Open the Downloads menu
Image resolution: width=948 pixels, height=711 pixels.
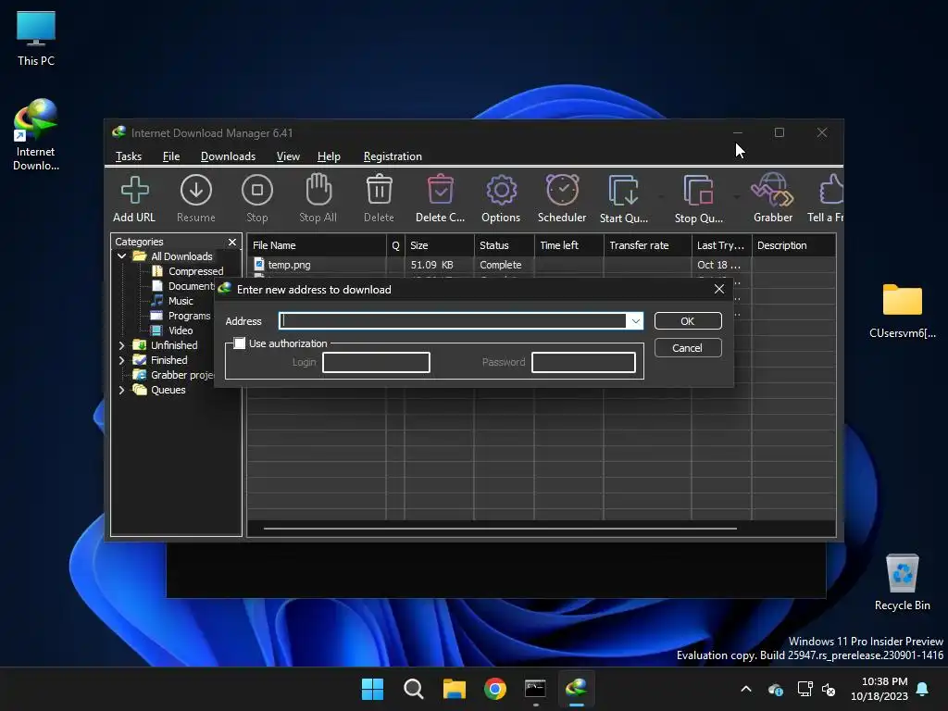point(228,156)
